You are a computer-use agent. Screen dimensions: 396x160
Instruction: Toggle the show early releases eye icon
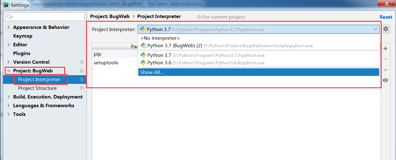click(385, 80)
